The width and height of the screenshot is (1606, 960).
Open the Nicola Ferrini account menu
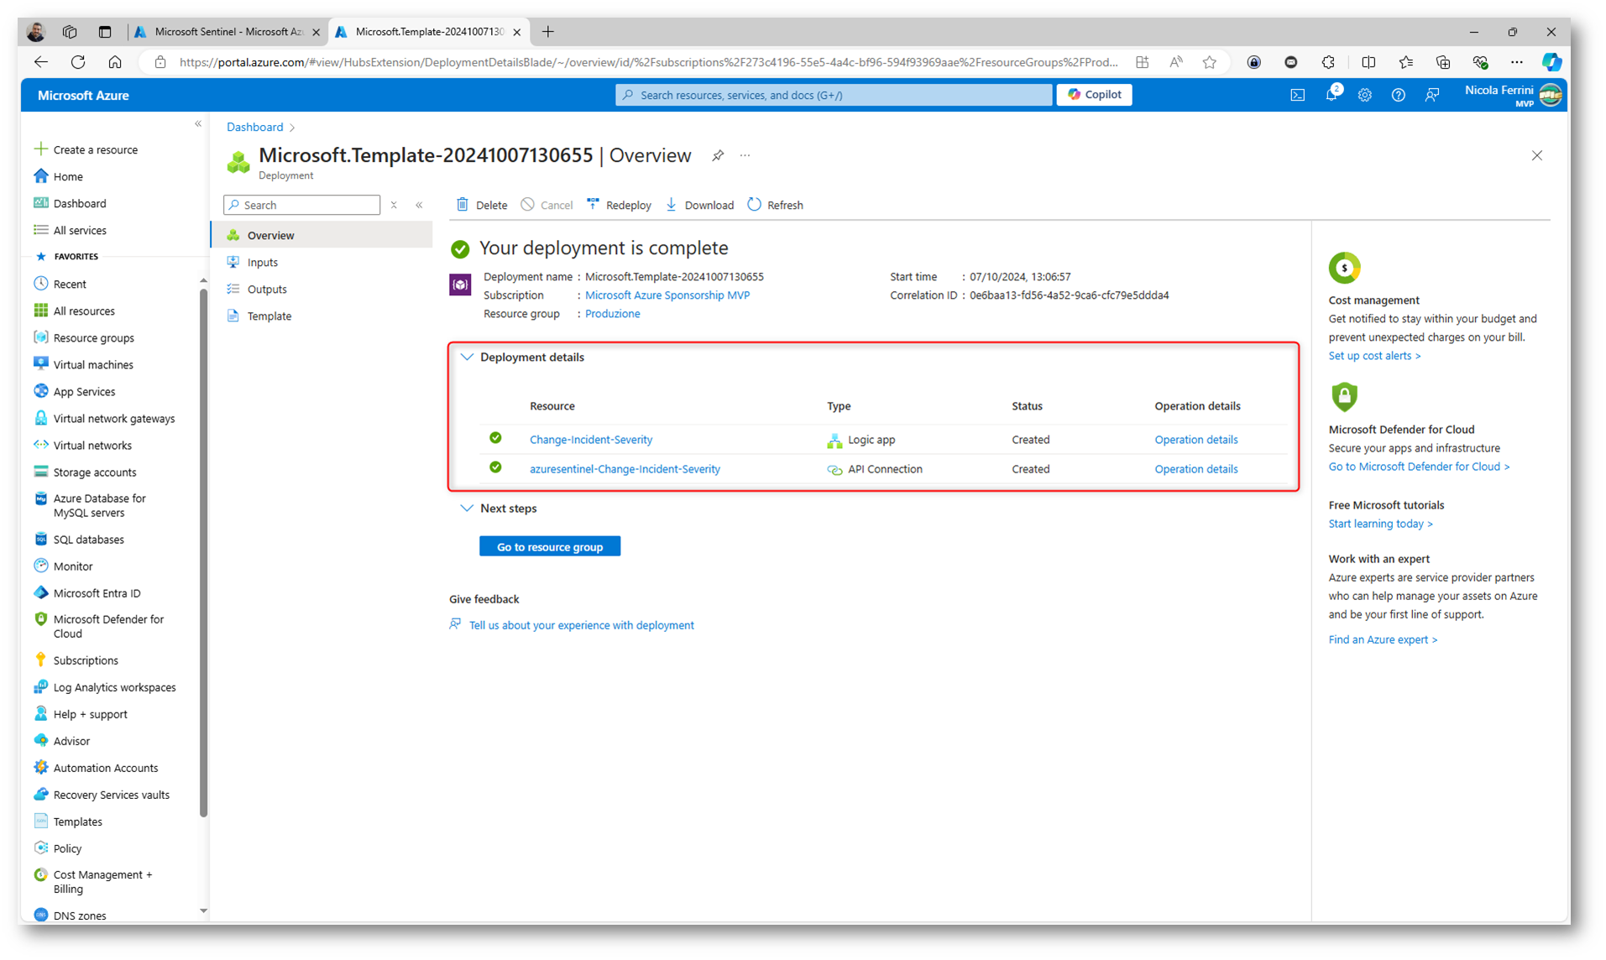click(x=1513, y=95)
